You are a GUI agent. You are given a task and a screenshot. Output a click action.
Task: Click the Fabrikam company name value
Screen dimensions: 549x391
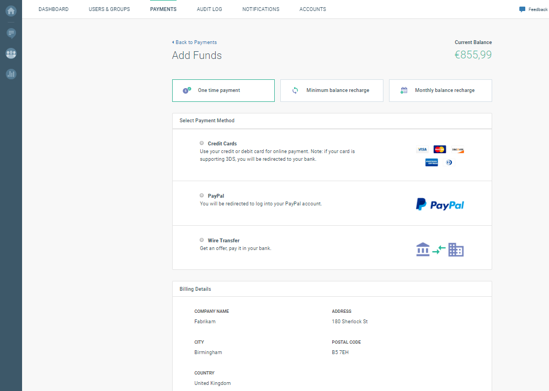click(x=205, y=322)
